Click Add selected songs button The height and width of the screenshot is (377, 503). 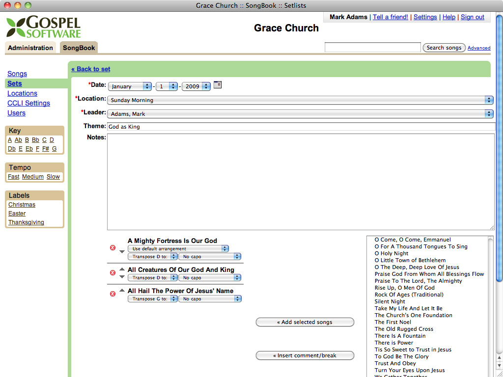click(x=305, y=322)
